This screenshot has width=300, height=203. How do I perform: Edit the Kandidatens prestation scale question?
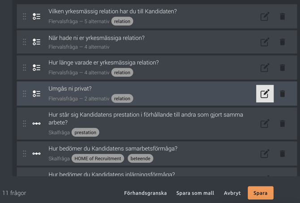pos(265,123)
